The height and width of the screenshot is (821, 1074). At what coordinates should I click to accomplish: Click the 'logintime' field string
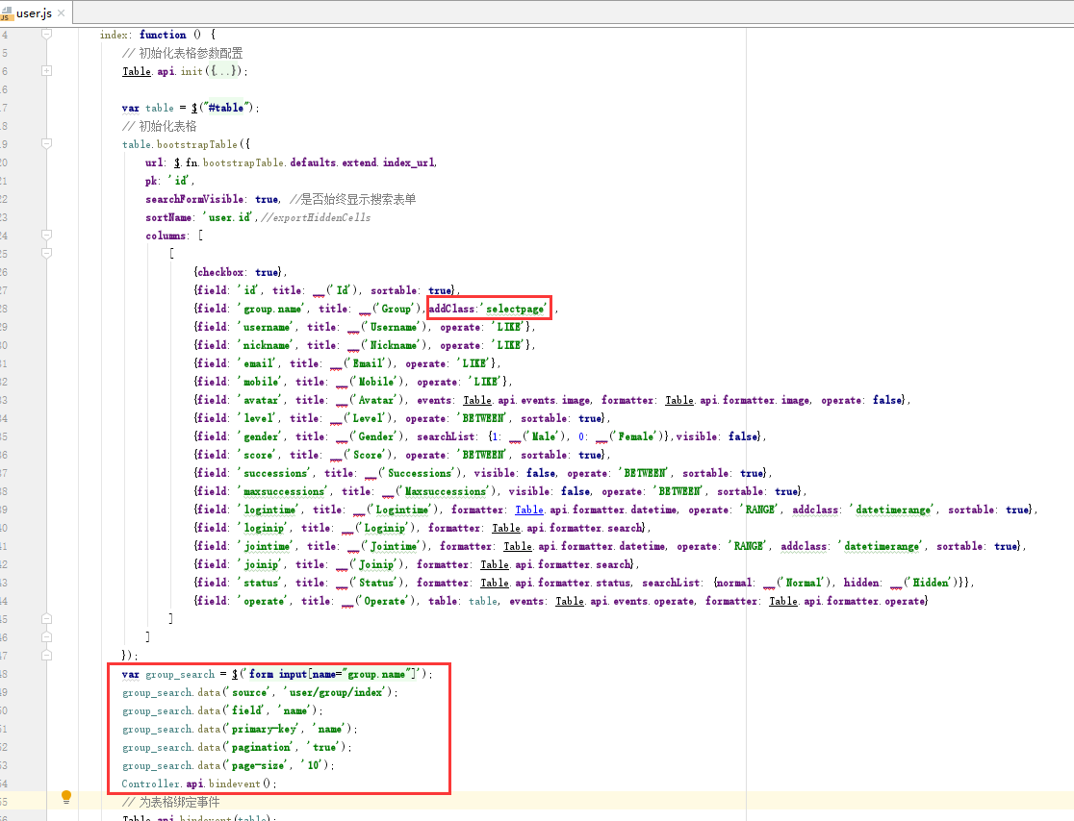(x=269, y=510)
